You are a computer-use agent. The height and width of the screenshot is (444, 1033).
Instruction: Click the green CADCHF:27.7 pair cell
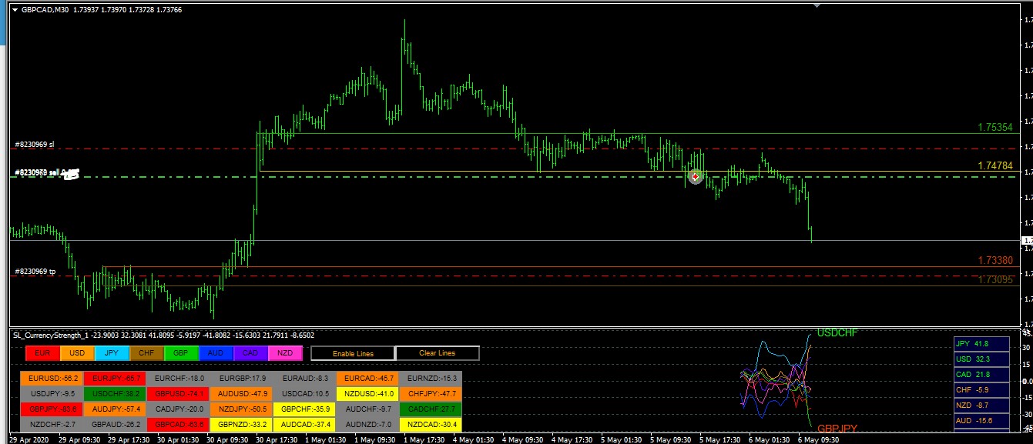[430, 409]
